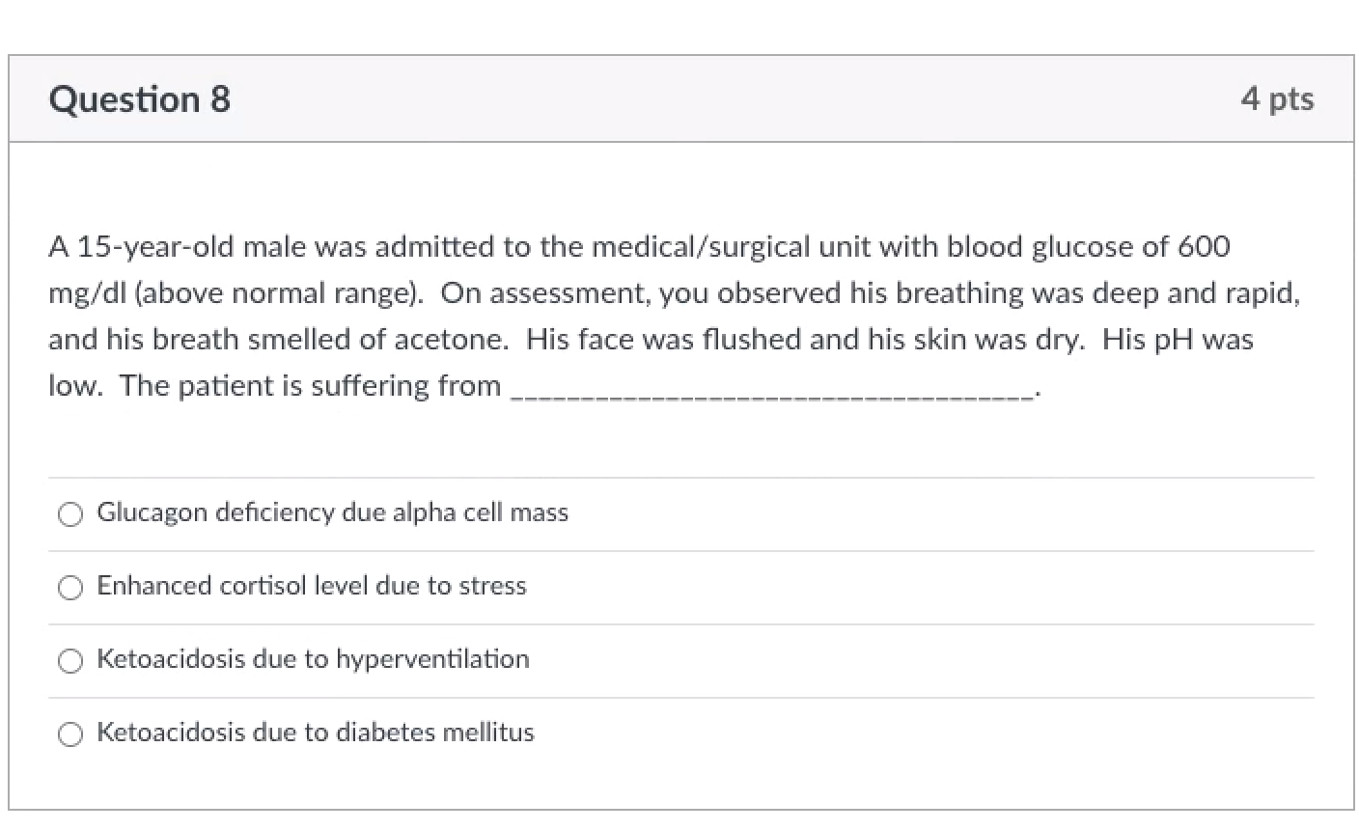1359x830 pixels.
Task: Click the '600' glucose value in the question
Action: pos(1204,247)
